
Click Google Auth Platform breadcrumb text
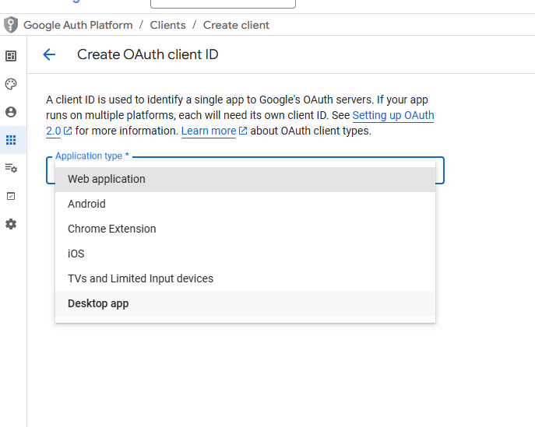point(78,25)
